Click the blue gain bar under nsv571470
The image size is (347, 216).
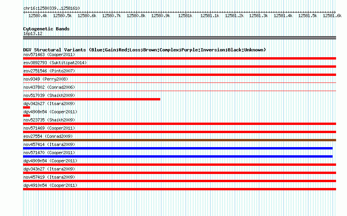point(178,156)
